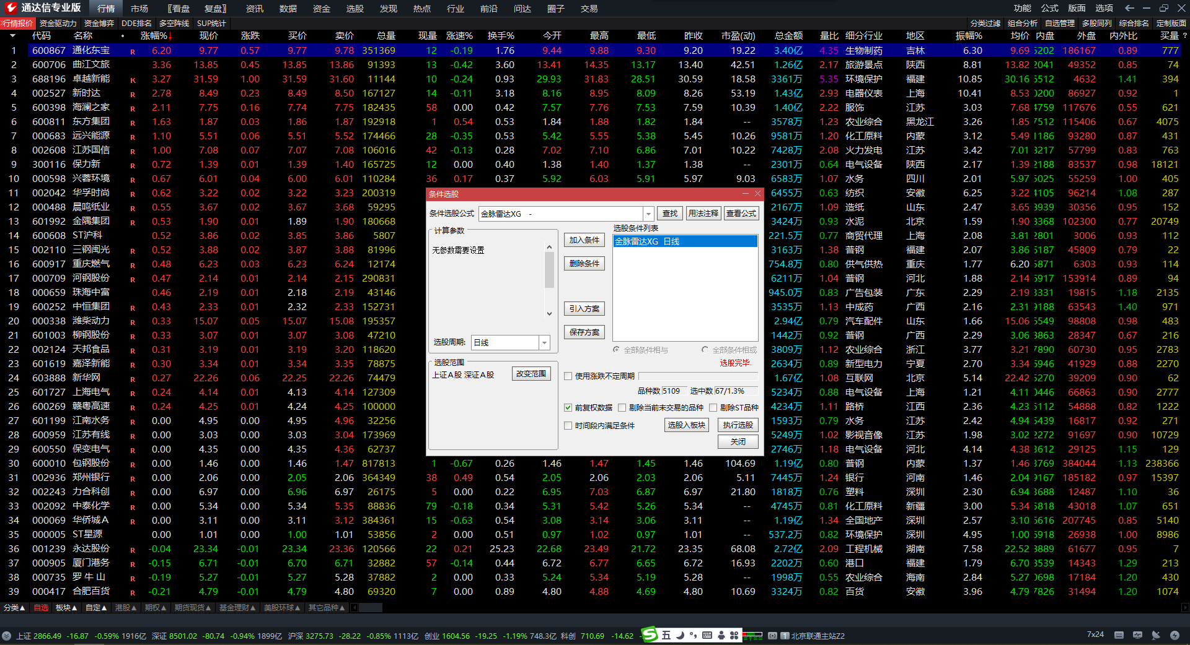Click the keyboard icon beside 7x24
This screenshot has width=1190, height=645.
point(1119,635)
